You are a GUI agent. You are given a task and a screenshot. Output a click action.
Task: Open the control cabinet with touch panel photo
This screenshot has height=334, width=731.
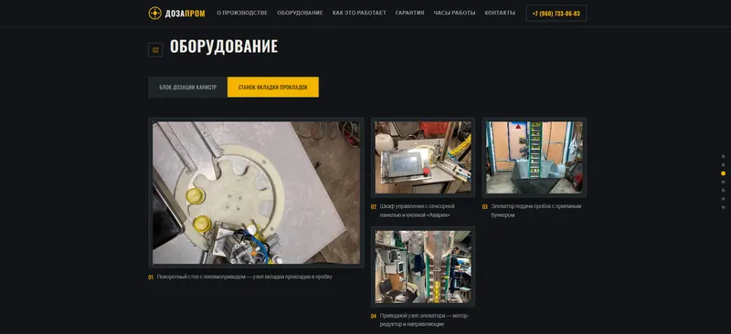[x=423, y=158]
